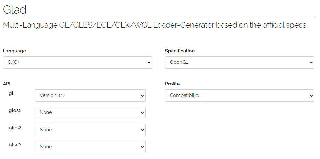Click the API section label
This screenshot has height=159, width=320.
pos(6,84)
